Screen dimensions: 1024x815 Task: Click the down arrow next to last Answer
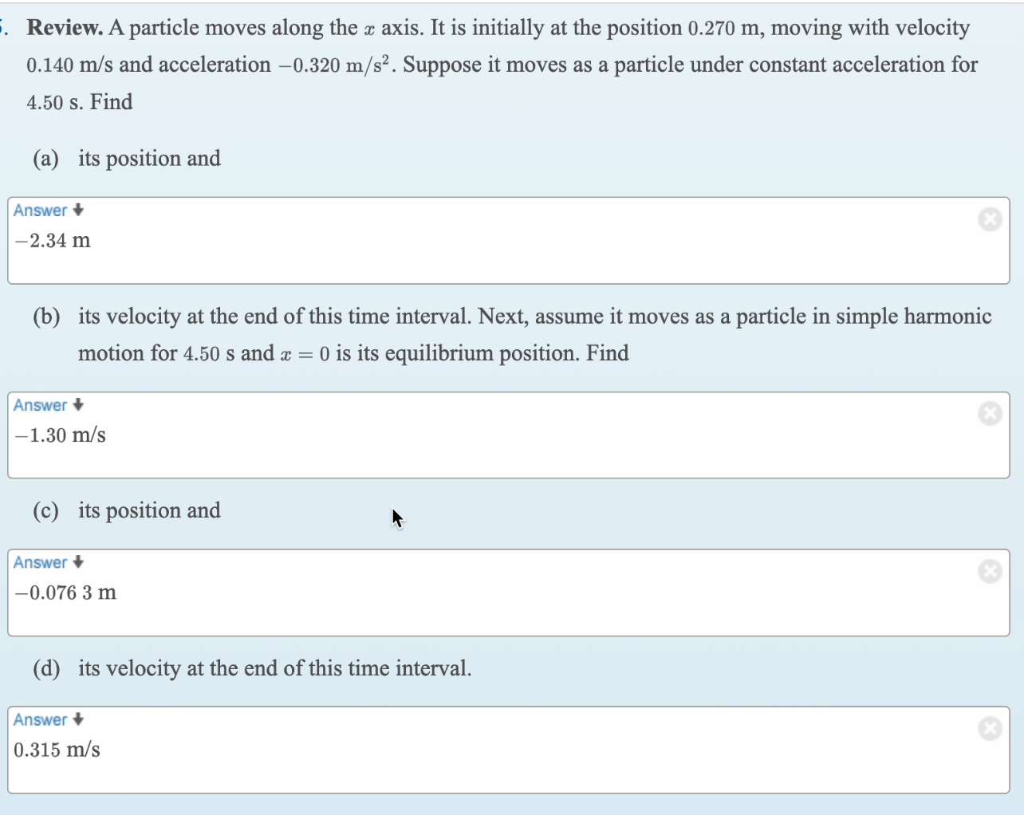tap(77, 719)
